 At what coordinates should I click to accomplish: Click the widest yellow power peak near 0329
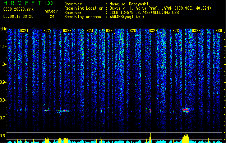click(185, 138)
